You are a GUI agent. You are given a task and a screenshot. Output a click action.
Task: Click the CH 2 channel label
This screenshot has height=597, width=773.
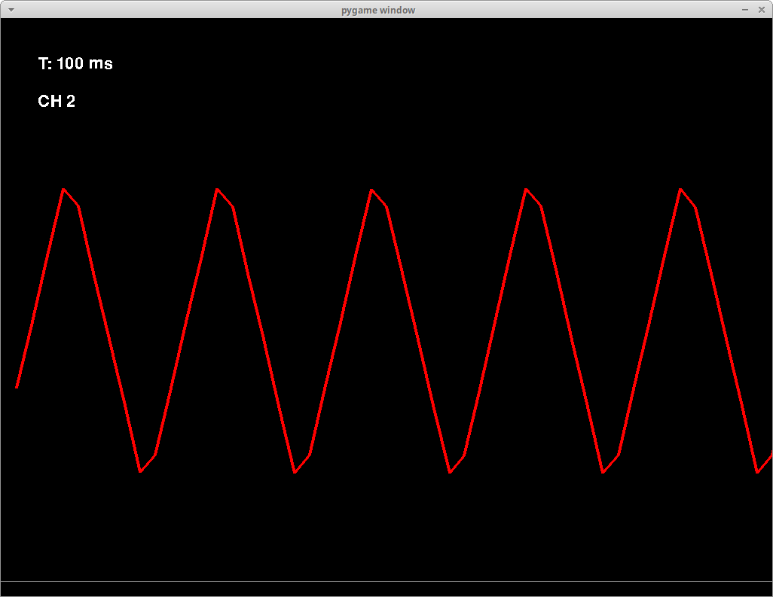57,101
